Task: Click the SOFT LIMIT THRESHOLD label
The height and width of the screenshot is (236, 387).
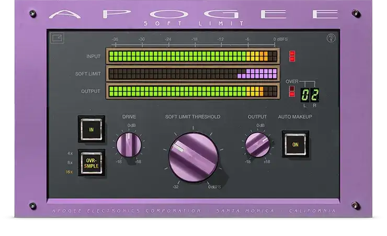Action: click(193, 117)
